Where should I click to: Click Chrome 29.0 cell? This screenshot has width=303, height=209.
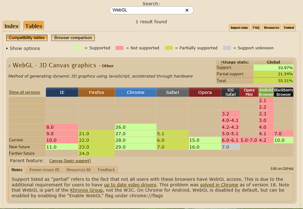136,147
